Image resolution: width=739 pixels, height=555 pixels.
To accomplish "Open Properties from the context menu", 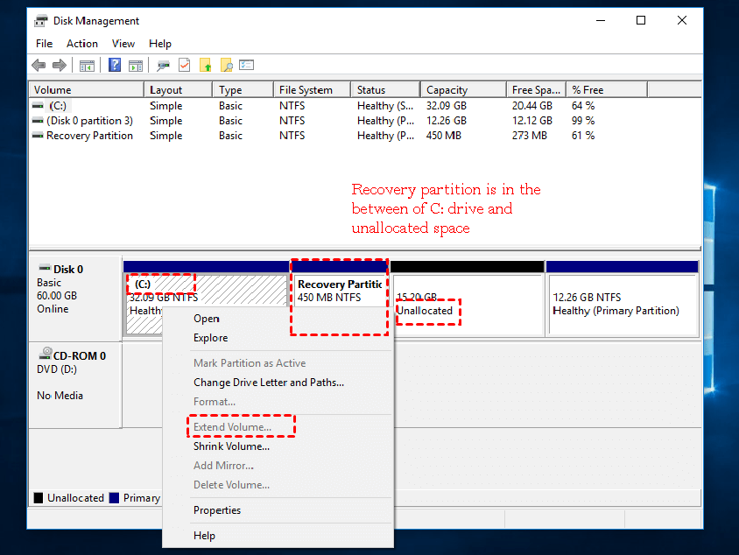I will pyautogui.click(x=216, y=509).
